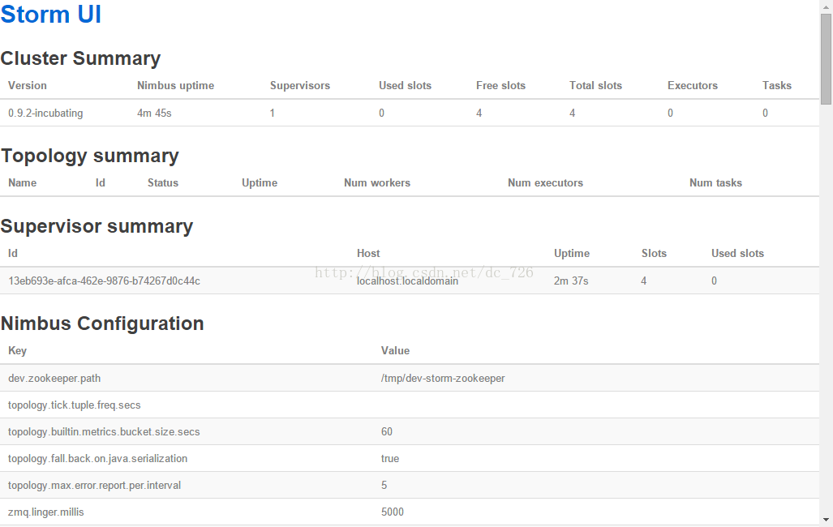
Task: Click the Key column header
Action: tap(18, 350)
